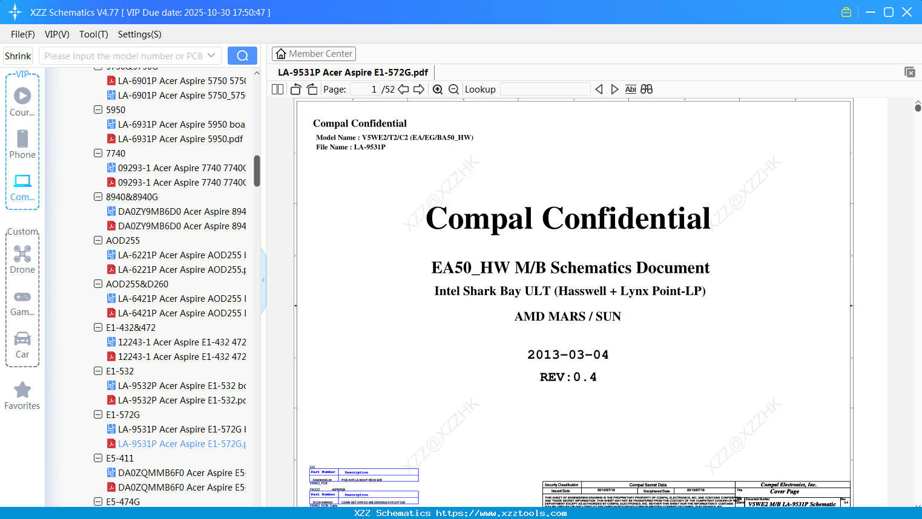Find previous lookup result
The height and width of the screenshot is (519, 922).
pos(599,90)
